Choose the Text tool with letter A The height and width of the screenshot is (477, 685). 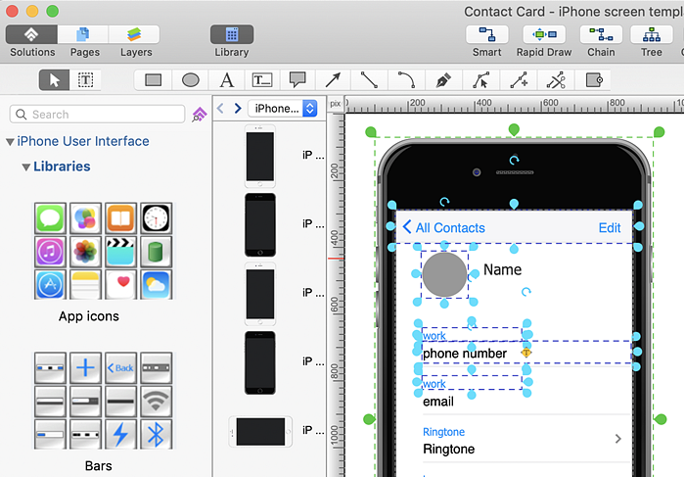click(226, 80)
